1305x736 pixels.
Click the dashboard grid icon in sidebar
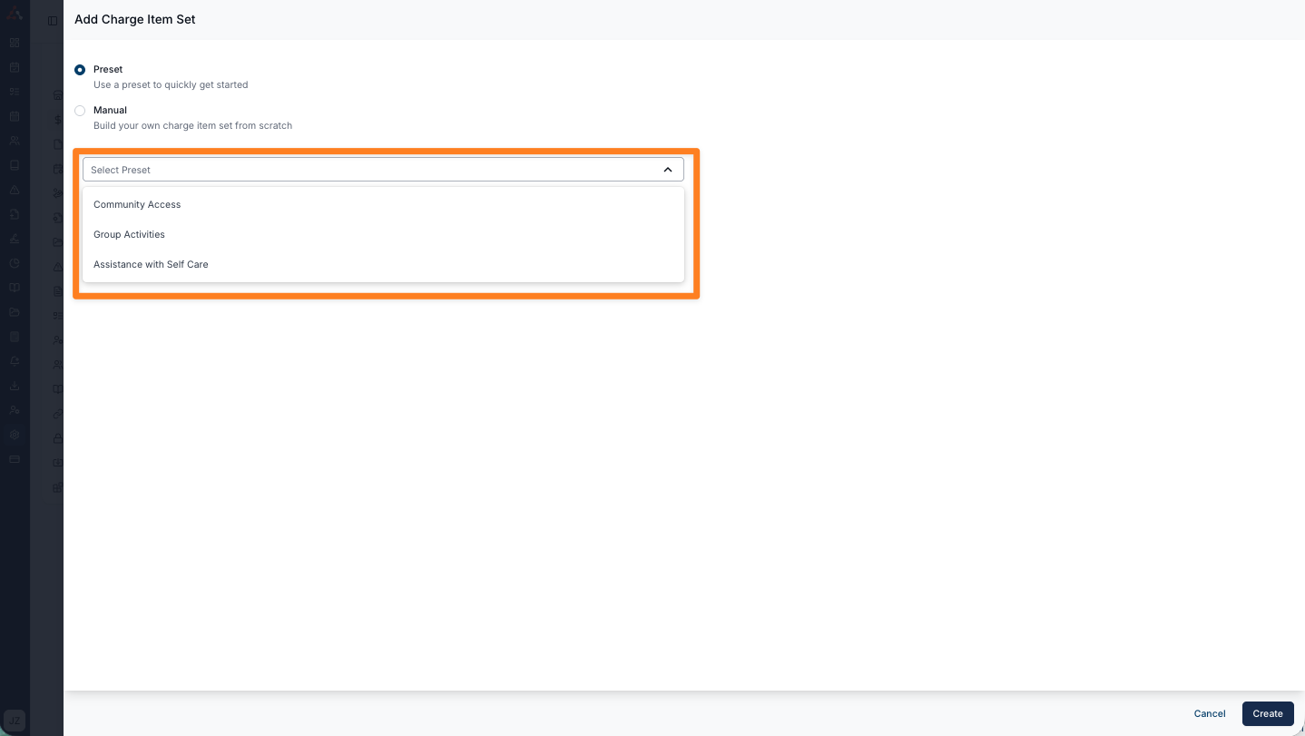[15, 43]
